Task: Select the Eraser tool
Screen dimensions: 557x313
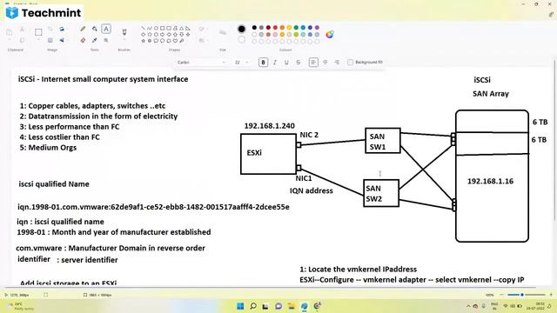Action: (x=83, y=41)
